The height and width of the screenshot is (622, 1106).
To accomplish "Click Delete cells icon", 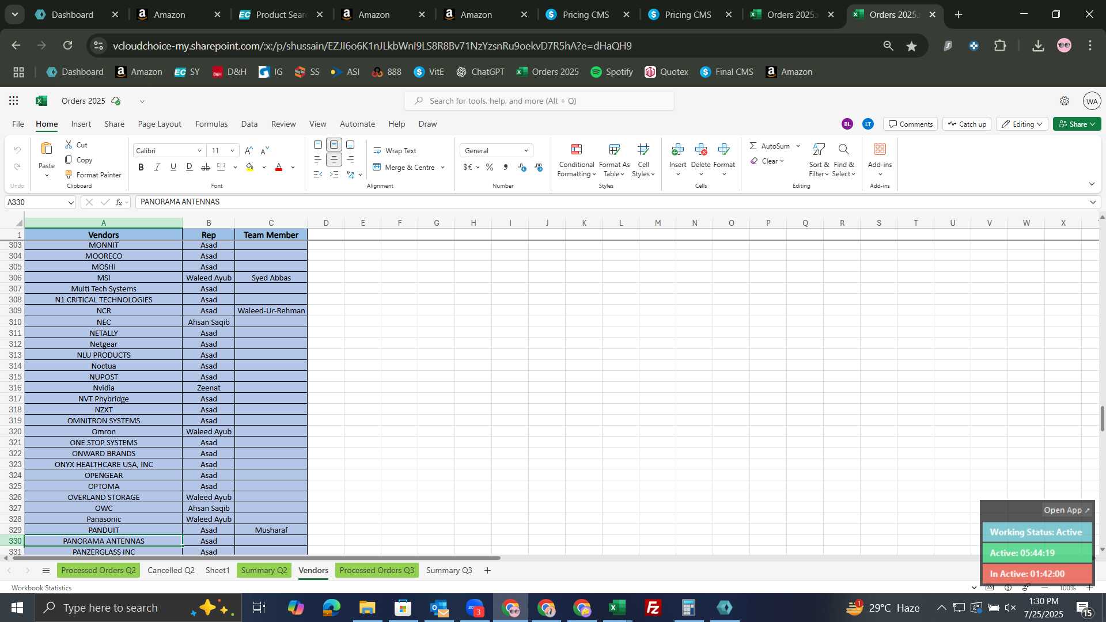I will point(701,150).
